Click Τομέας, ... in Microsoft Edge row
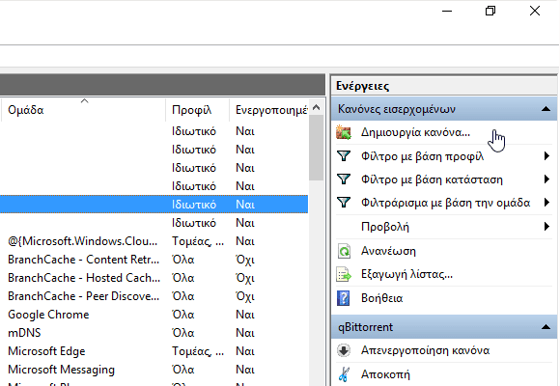 pyautogui.click(x=198, y=351)
